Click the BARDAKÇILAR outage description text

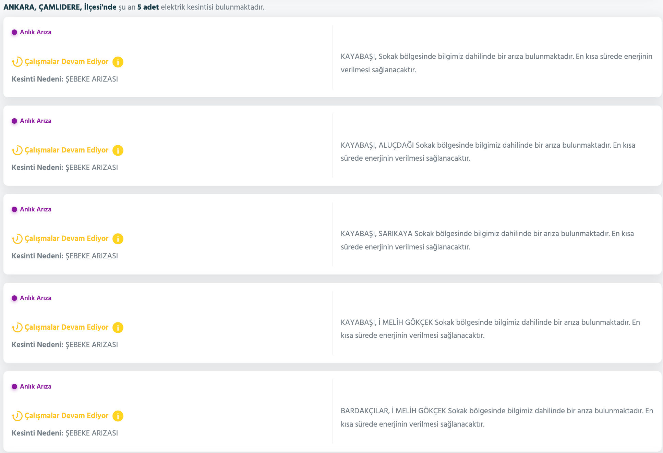click(496, 417)
